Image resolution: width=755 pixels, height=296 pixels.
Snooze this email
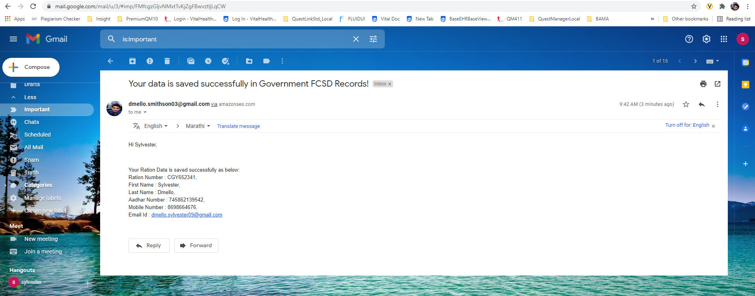208,61
